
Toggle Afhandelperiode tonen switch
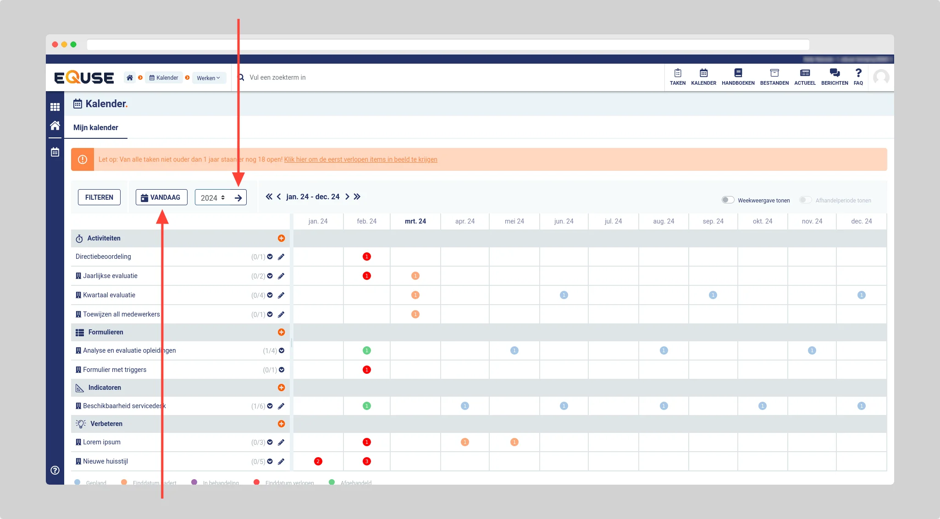pos(805,200)
